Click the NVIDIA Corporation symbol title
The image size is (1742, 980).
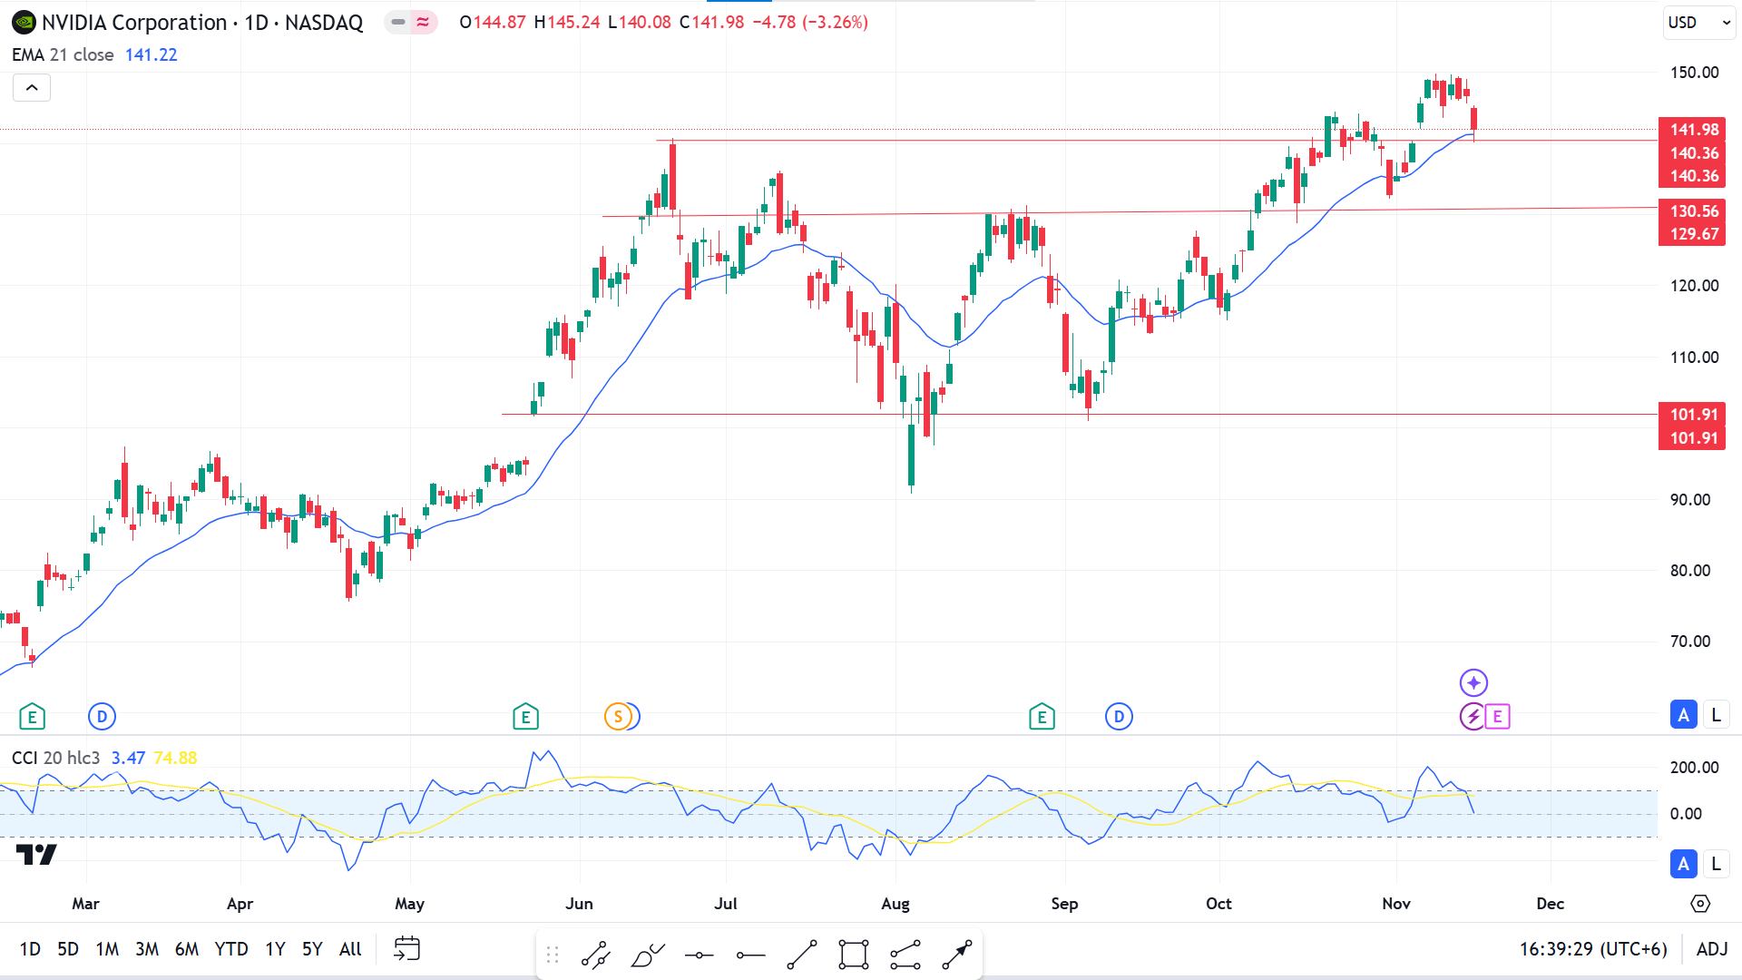(134, 23)
